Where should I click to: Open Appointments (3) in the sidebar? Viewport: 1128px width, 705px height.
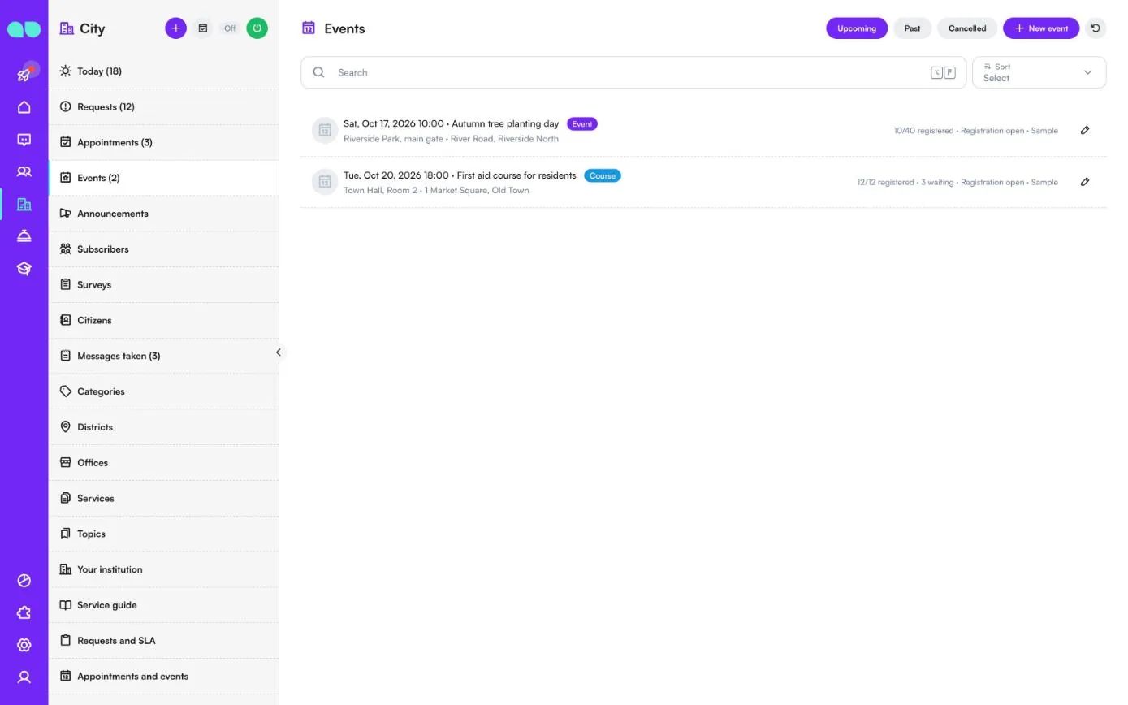(x=163, y=142)
